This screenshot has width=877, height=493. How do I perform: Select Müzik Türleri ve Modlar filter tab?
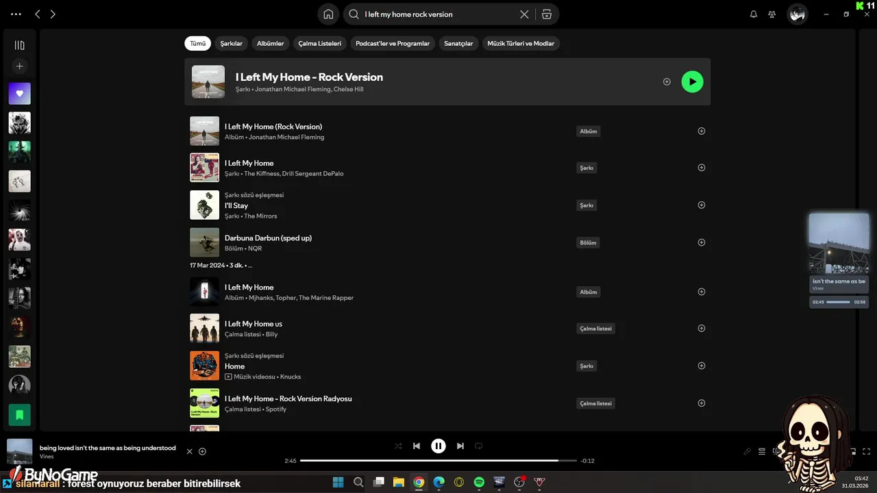[521, 43]
